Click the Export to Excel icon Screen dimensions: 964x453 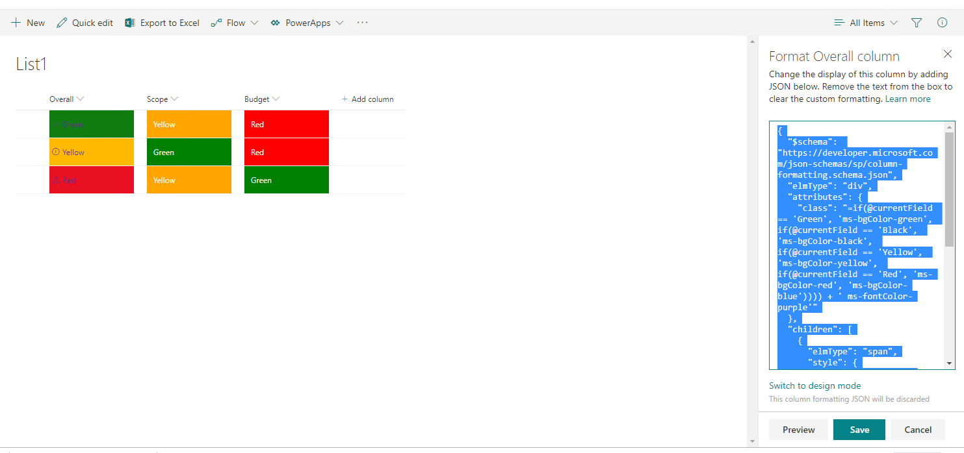coord(130,23)
